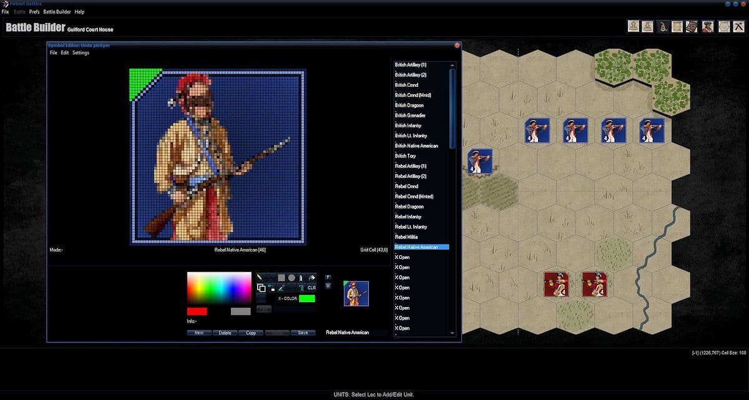749x400 pixels.
Task: Click the New button
Action: (199, 333)
